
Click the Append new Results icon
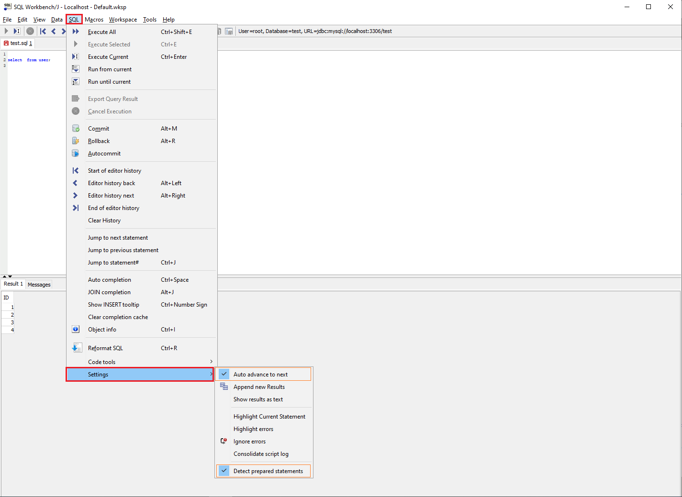[x=224, y=387]
